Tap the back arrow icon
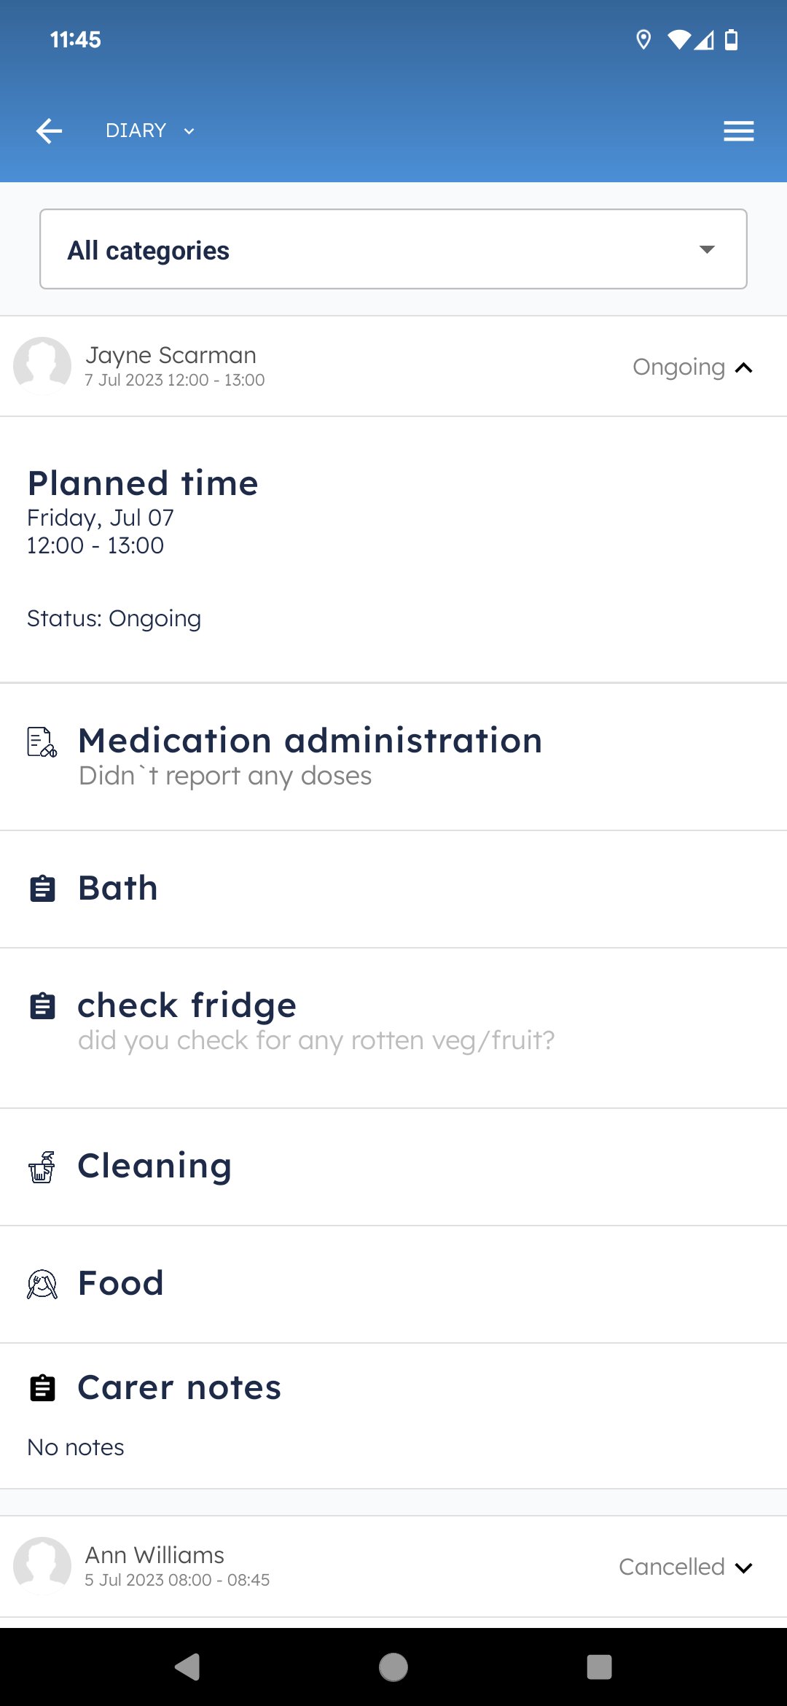Viewport: 787px width, 1706px height. [49, 131]
